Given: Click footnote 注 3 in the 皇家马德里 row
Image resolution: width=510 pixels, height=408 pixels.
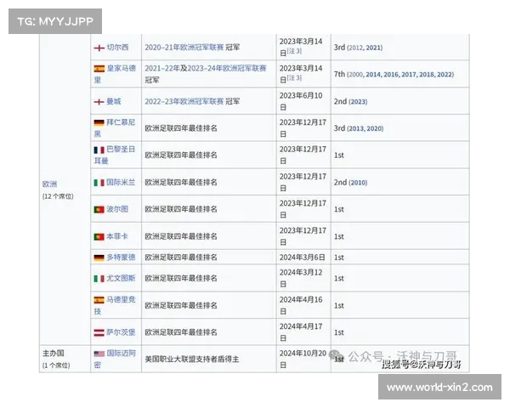Looking at the screenshot, I should (x=294, y=78).
